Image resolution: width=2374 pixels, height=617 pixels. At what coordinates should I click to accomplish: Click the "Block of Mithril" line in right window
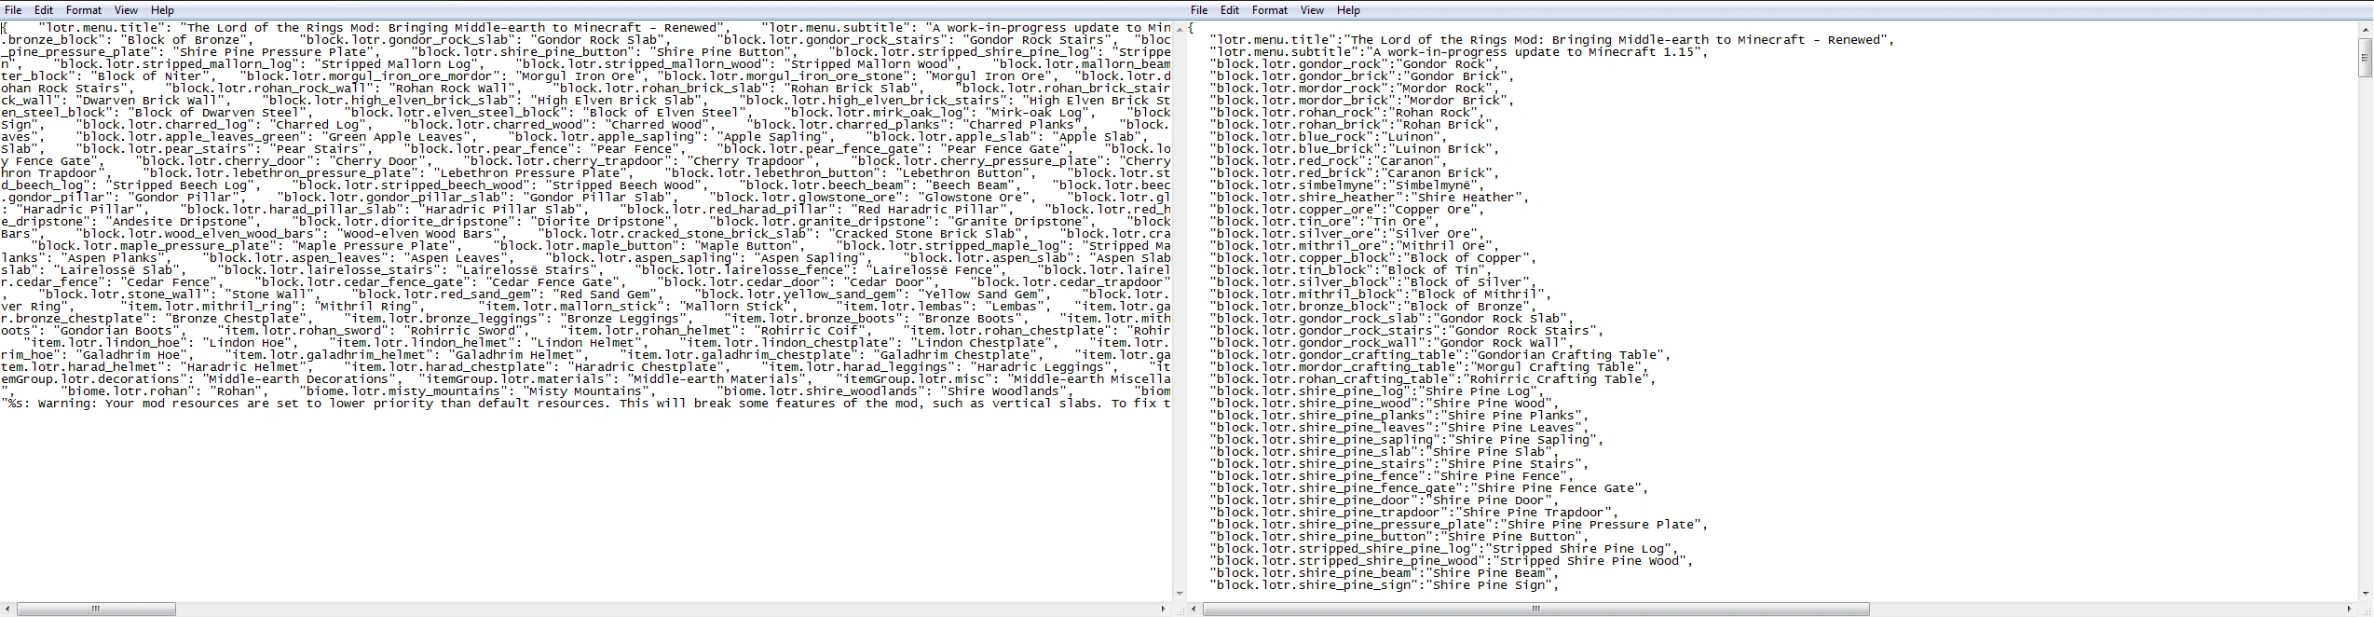tap(1381, 295)
